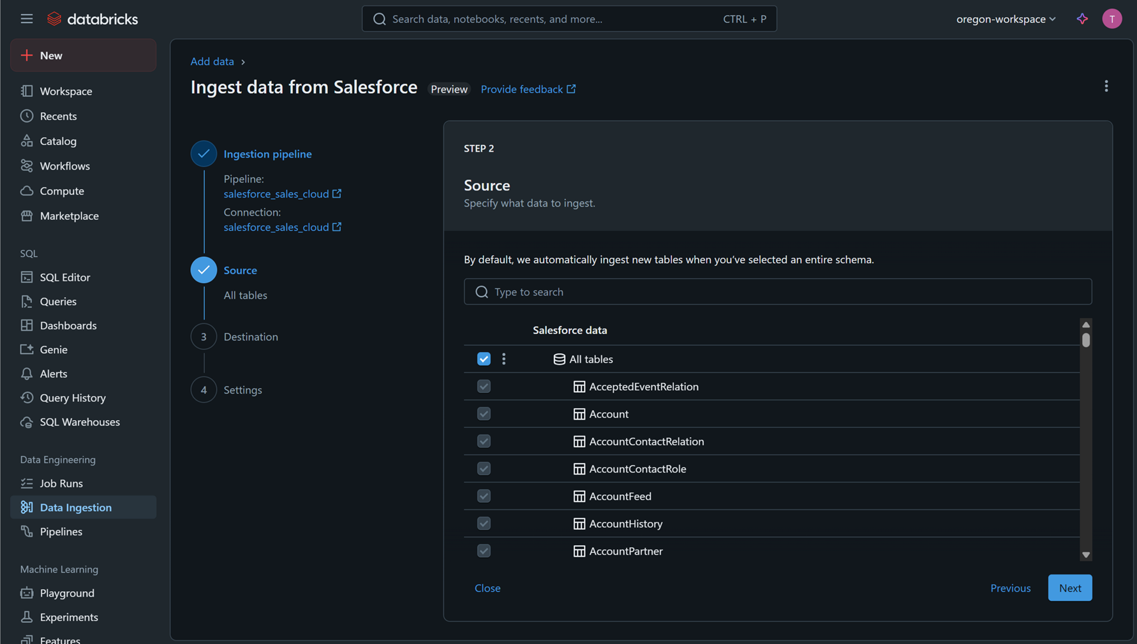Follow the Add data breadcrumb link
Image resolution: width=1137 pixels, height=644 pixels.
212,61
